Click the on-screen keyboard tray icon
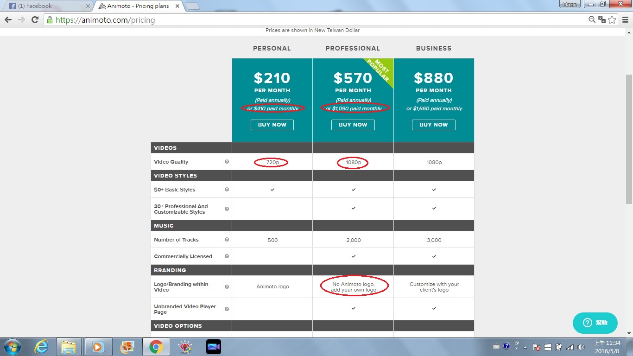633x356 pixels. pyautogui.click(x=496, y=347)
